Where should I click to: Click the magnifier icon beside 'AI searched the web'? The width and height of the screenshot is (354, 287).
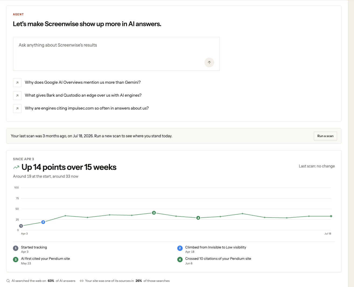click(8, 281)
